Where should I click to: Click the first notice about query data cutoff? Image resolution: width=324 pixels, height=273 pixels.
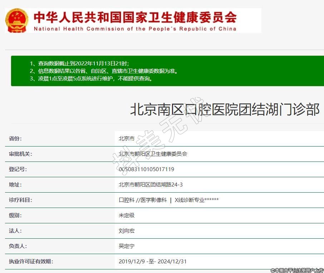79,63
